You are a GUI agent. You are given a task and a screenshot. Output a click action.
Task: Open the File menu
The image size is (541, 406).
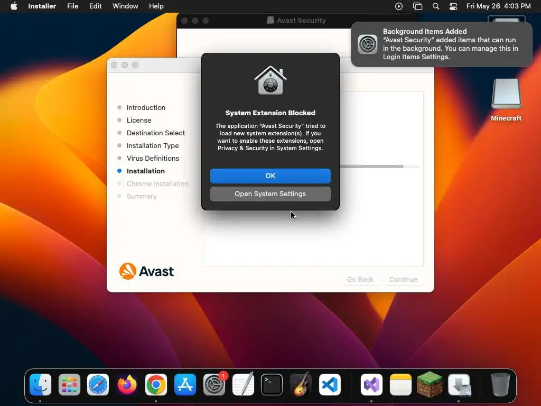pos(72,6)
